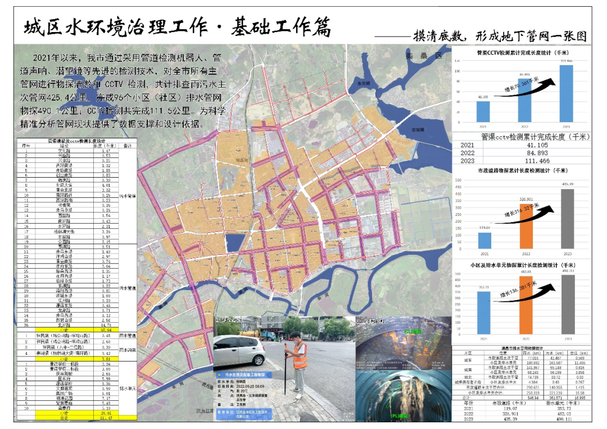Click the gray 2023 bar in the 小区及排水单元 chart

(x=568, y=305)
